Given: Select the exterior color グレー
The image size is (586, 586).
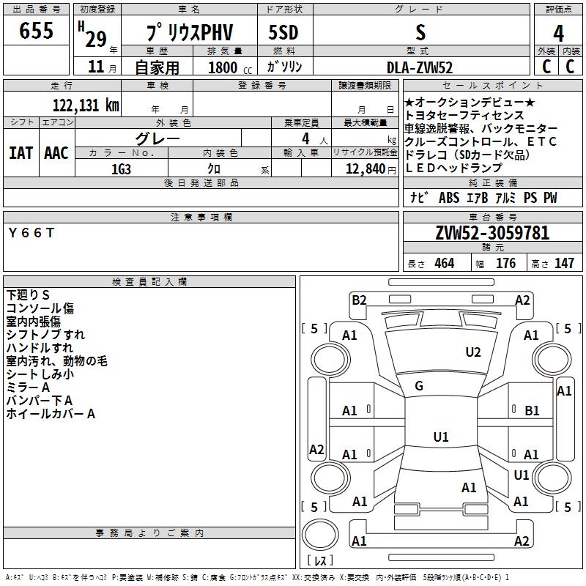Looking at the screenshot, I should pyautogui.click(x=158, y=138).
